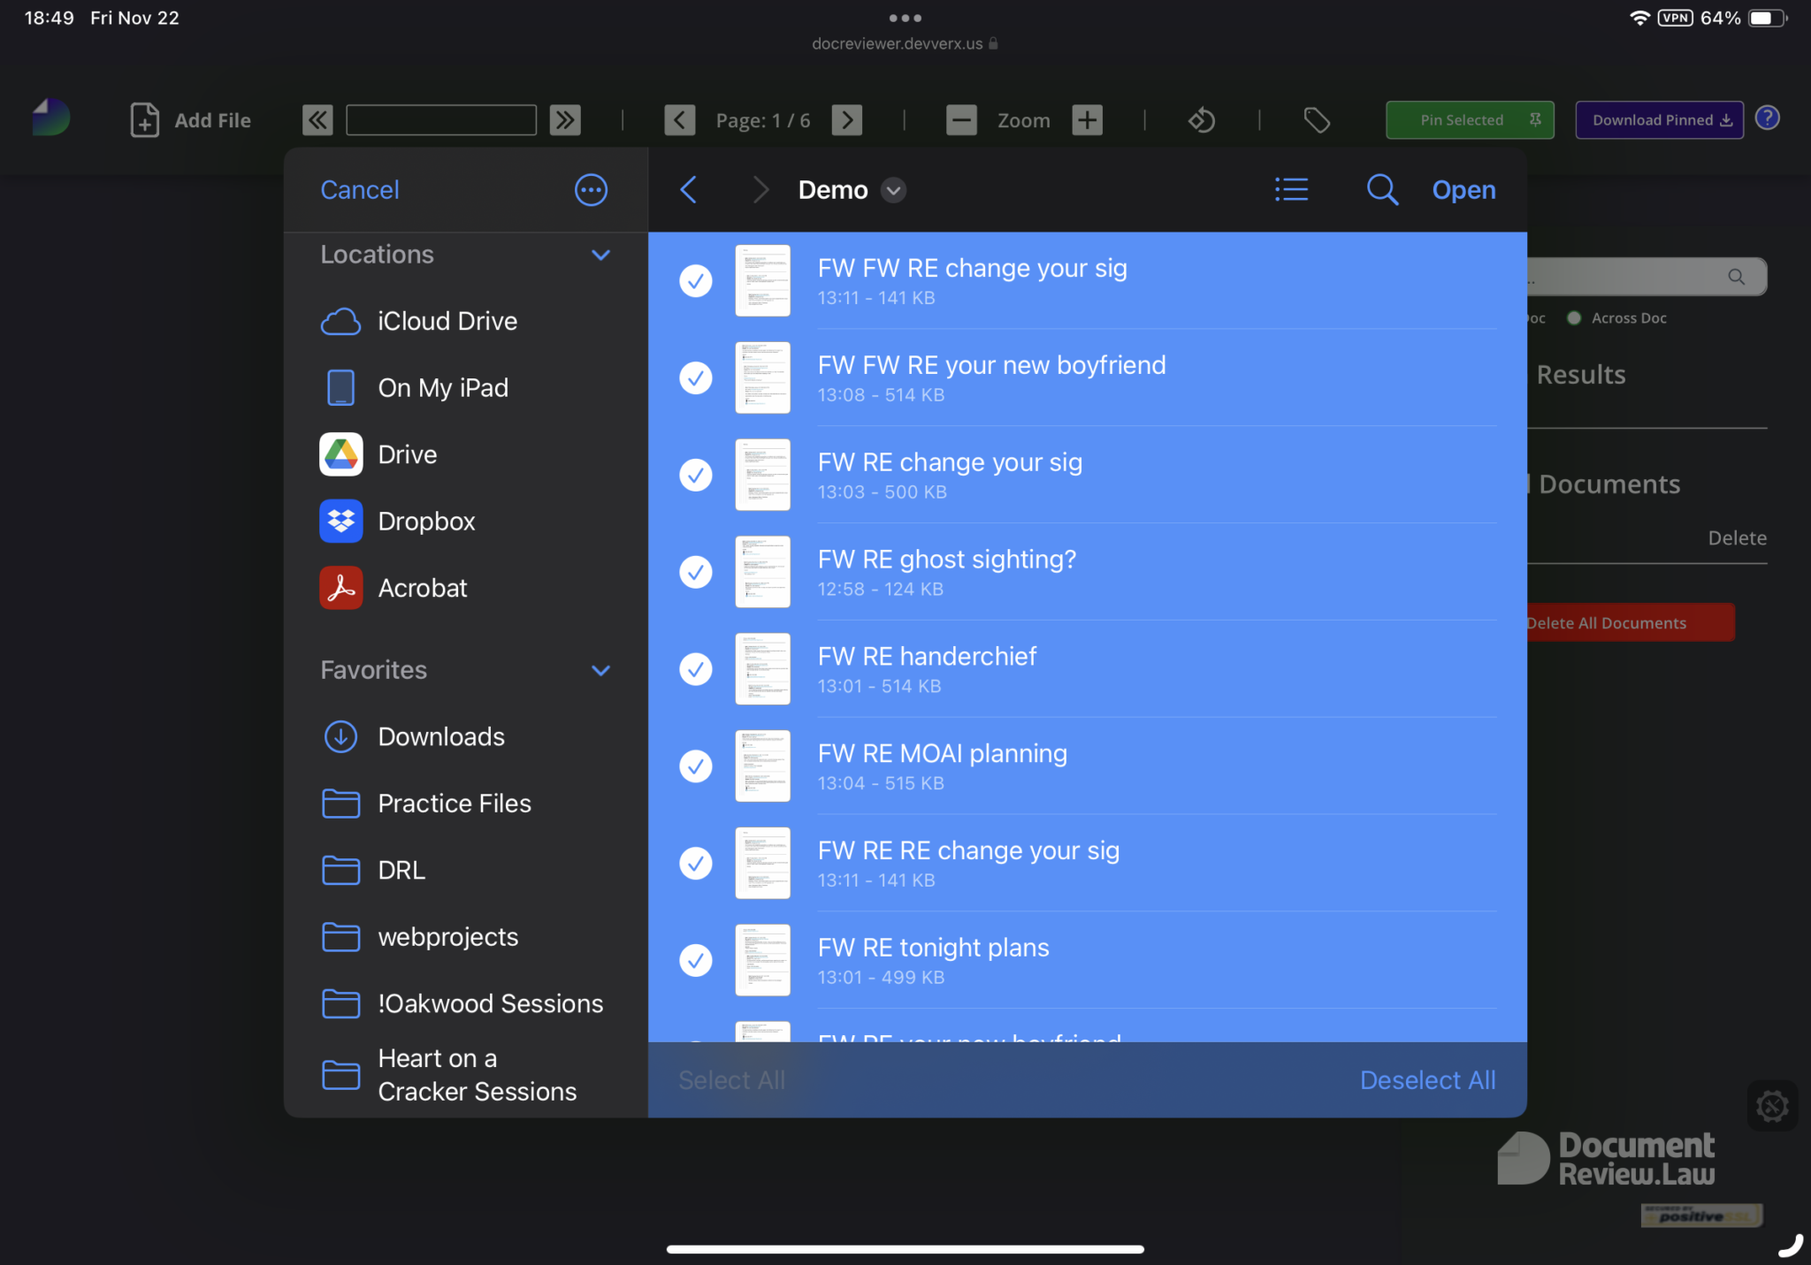The width and height of the screenshot is (1811, 1265).
Task: Uncheck FW FW RE change your sig
Action: [x=696, y=281]
